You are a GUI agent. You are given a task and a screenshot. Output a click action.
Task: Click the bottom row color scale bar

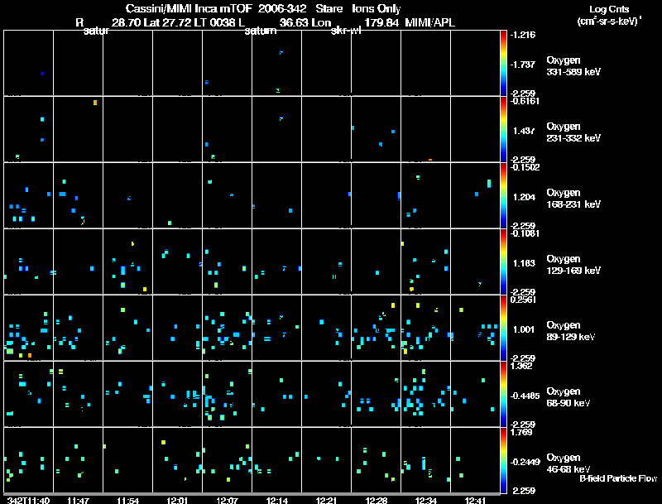point(503,460)
